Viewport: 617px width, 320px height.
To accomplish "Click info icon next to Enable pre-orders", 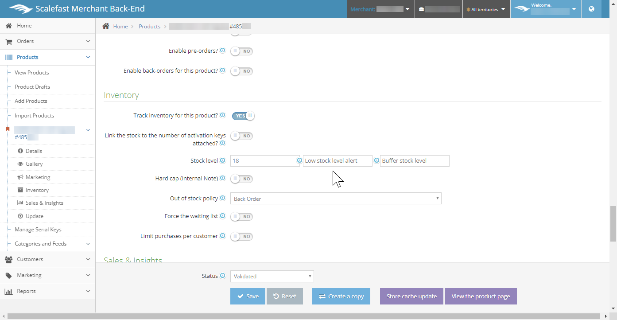I will (x=223, y=51).
